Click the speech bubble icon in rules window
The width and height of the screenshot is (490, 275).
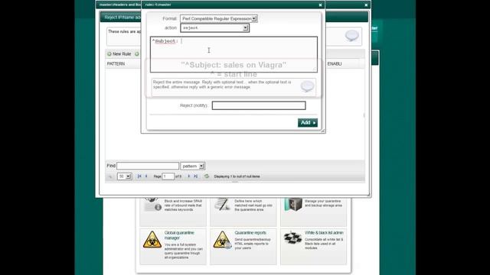[352, 35]
